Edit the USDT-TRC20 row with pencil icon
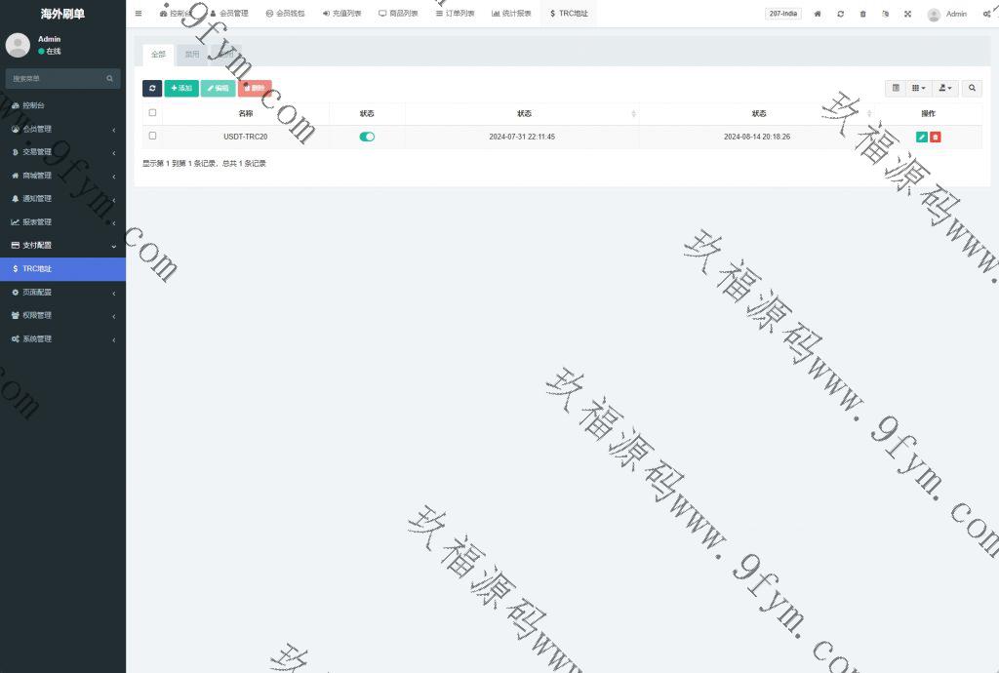This screenshot has width=999, height=673. pyautogui.click(x=922, y=138)
